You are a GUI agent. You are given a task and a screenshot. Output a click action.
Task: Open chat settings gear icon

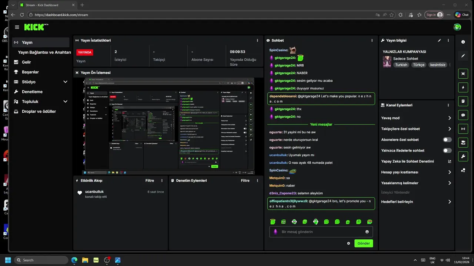point(348,243)
